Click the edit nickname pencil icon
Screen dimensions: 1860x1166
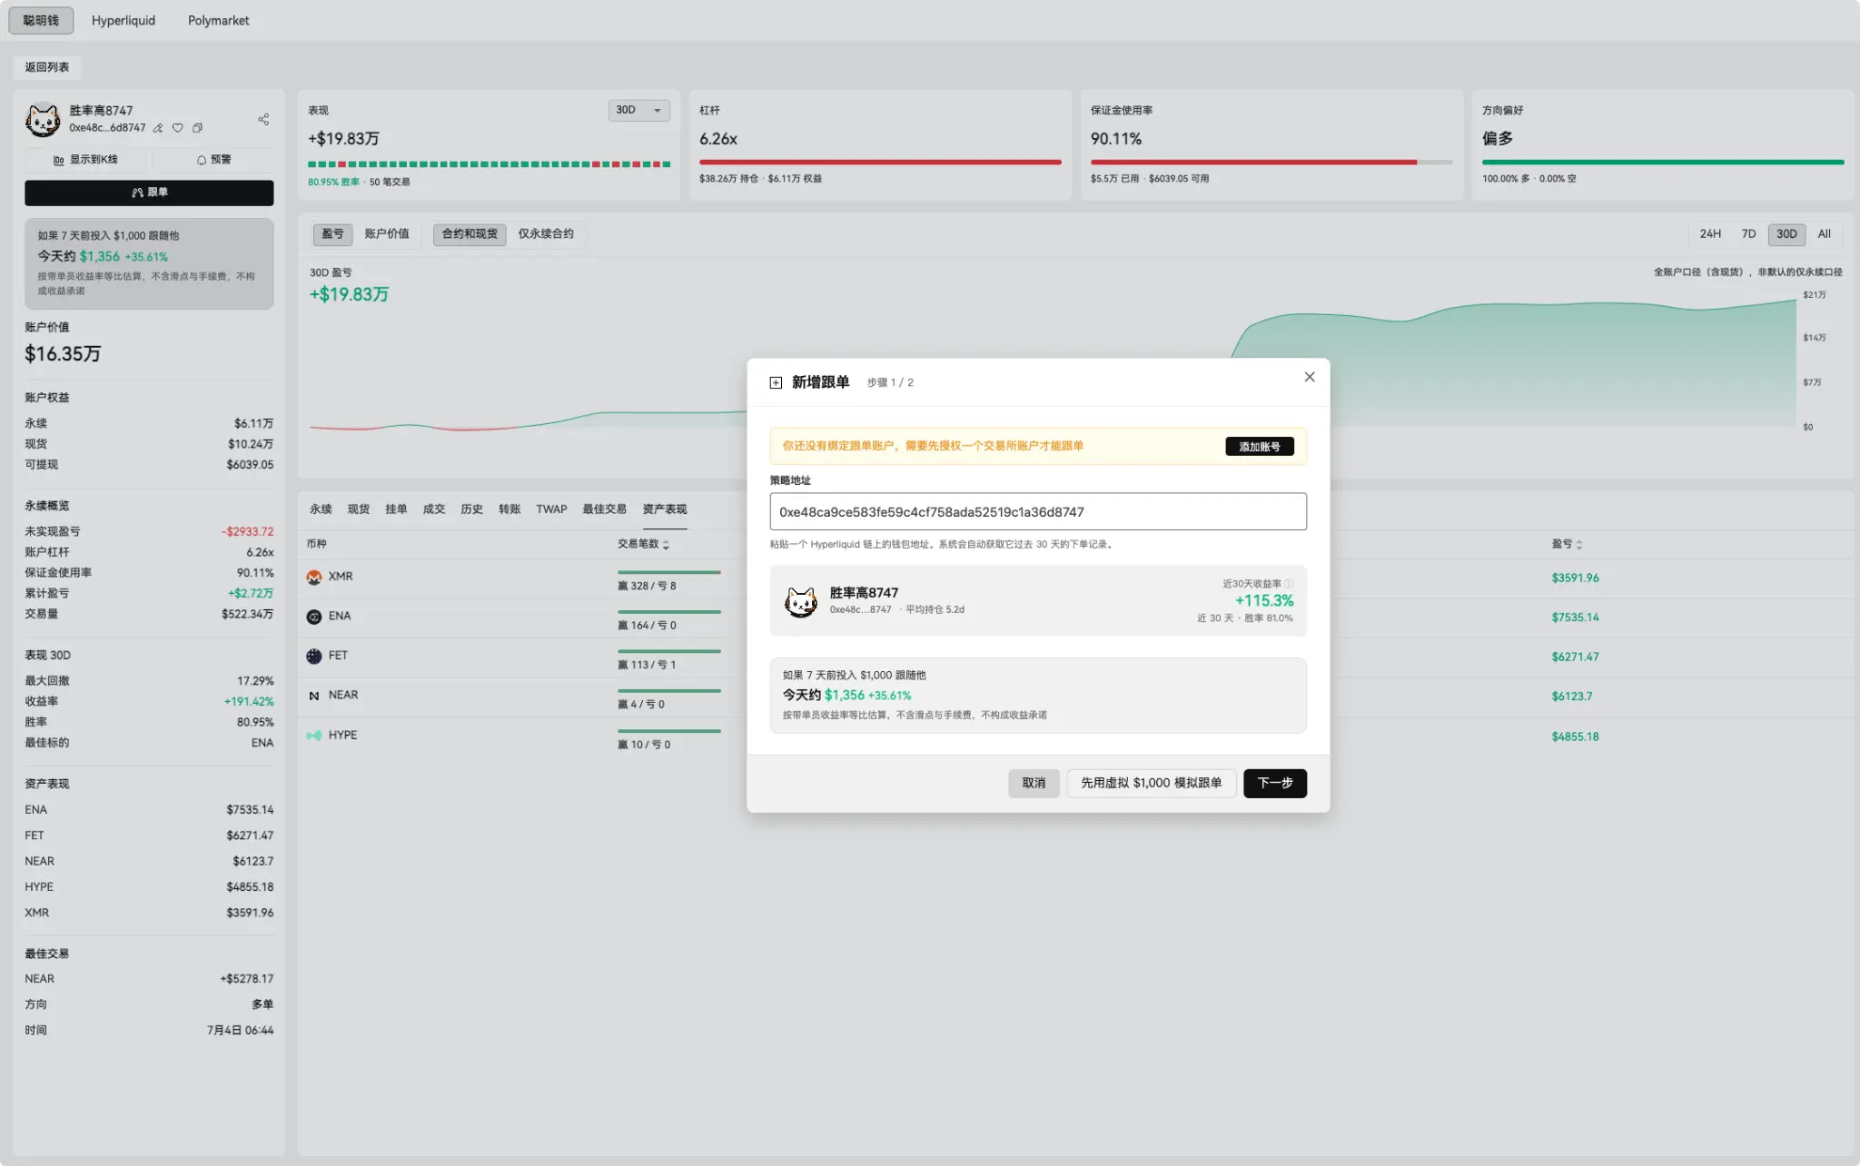tap(158, 128)
